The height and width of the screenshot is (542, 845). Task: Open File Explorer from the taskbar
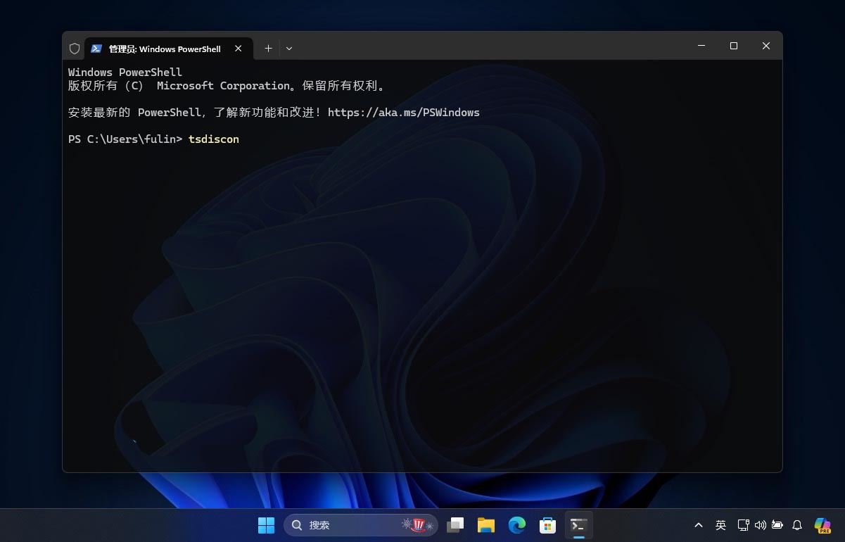click(486, 525)
